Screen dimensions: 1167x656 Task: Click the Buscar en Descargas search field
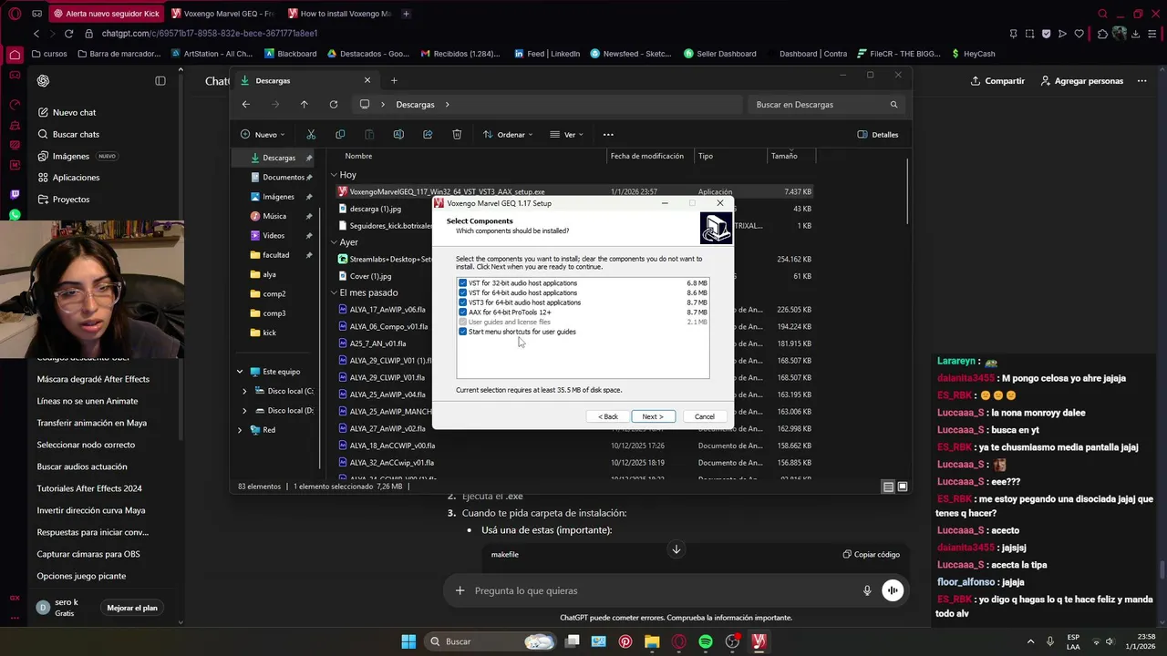coord(828,104)
